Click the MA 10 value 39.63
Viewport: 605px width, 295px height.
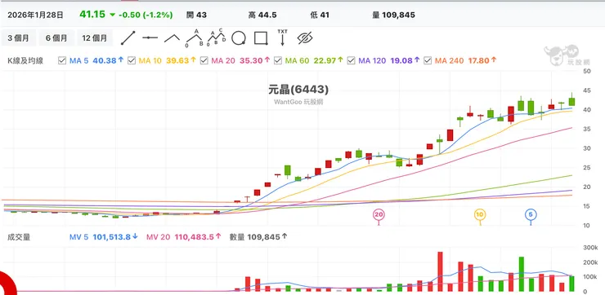(x=178, y=60)
